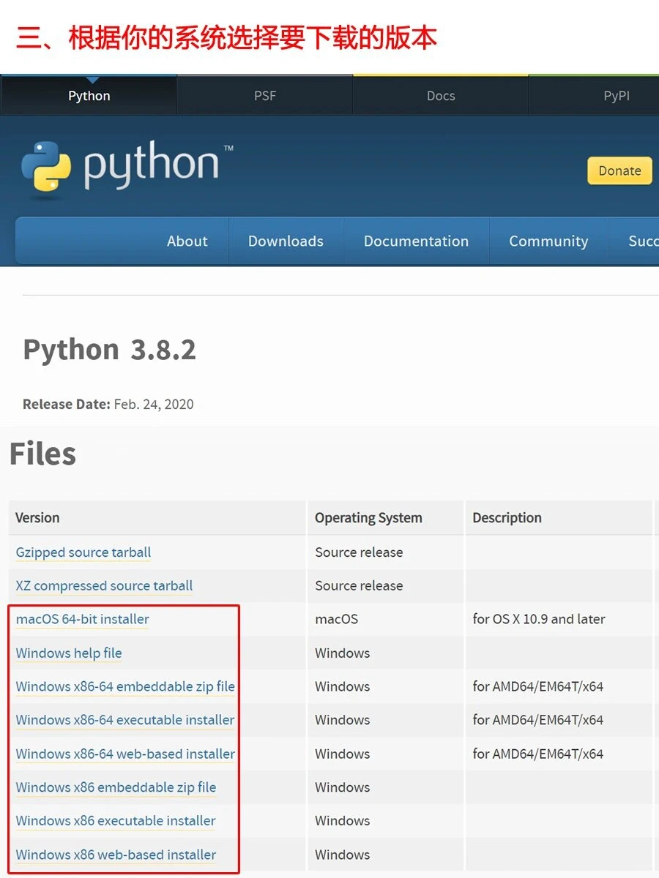The image size is (659, 878).
Task: Download Windows x86-64 executable installer
Action: pos(124,721)
